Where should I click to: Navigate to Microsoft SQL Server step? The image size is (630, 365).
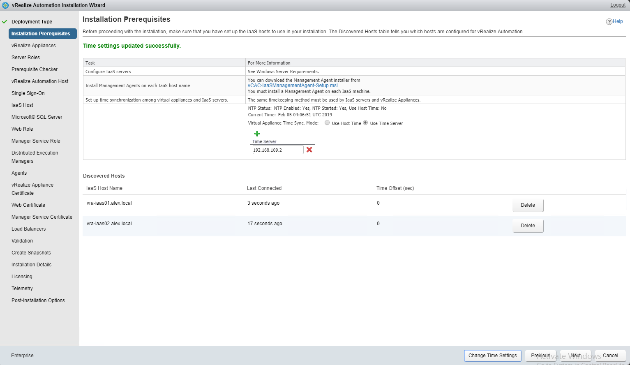coord(37,117)
